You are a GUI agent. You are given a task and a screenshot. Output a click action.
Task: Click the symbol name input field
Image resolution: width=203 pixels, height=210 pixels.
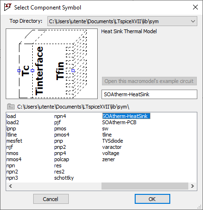tap(149, 94)
